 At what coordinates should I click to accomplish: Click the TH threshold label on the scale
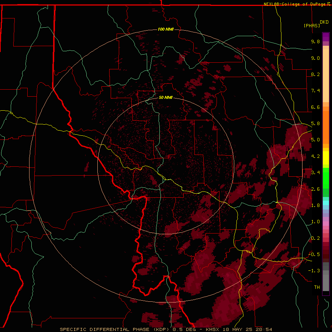(x=317, y=287)
